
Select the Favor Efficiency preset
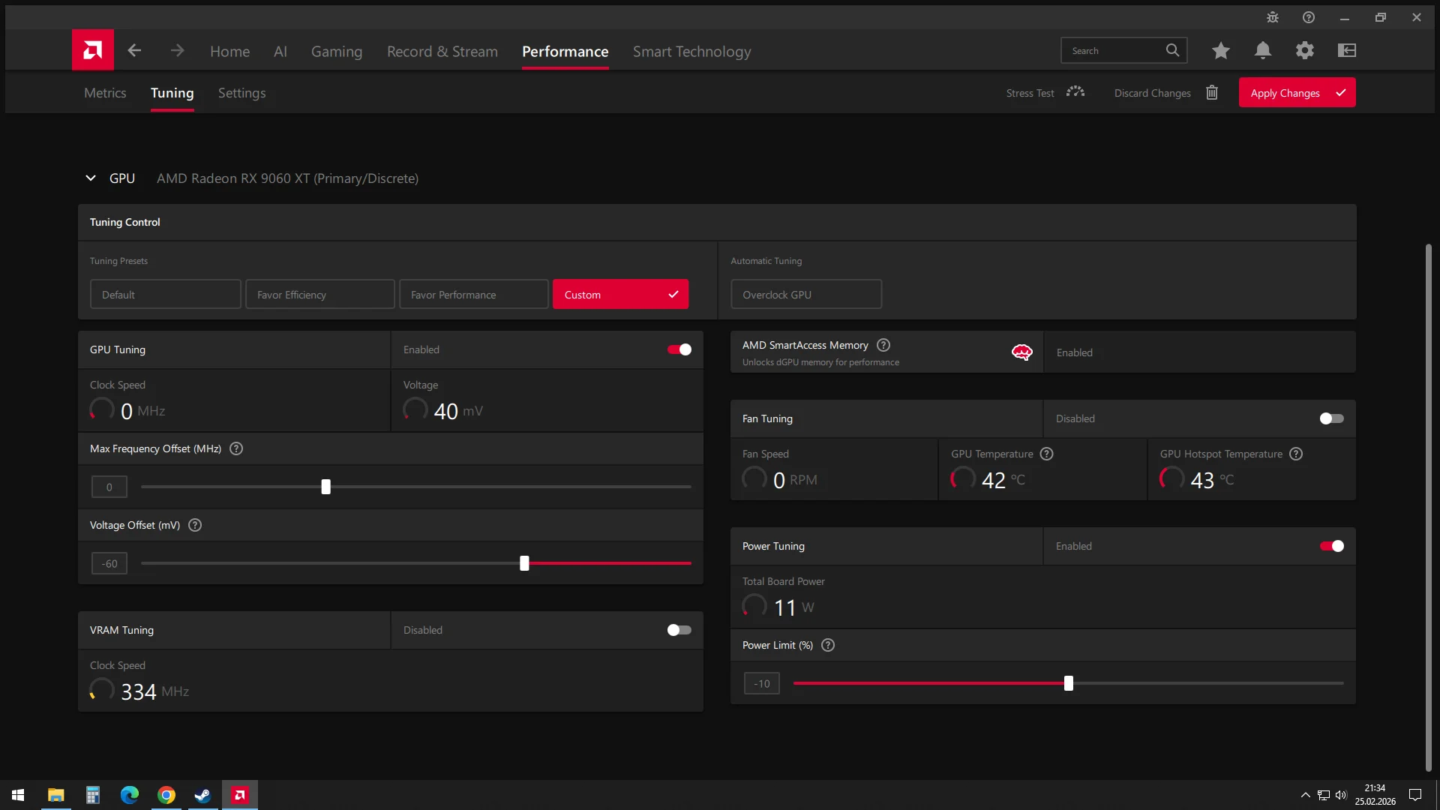tap(319, 295)
